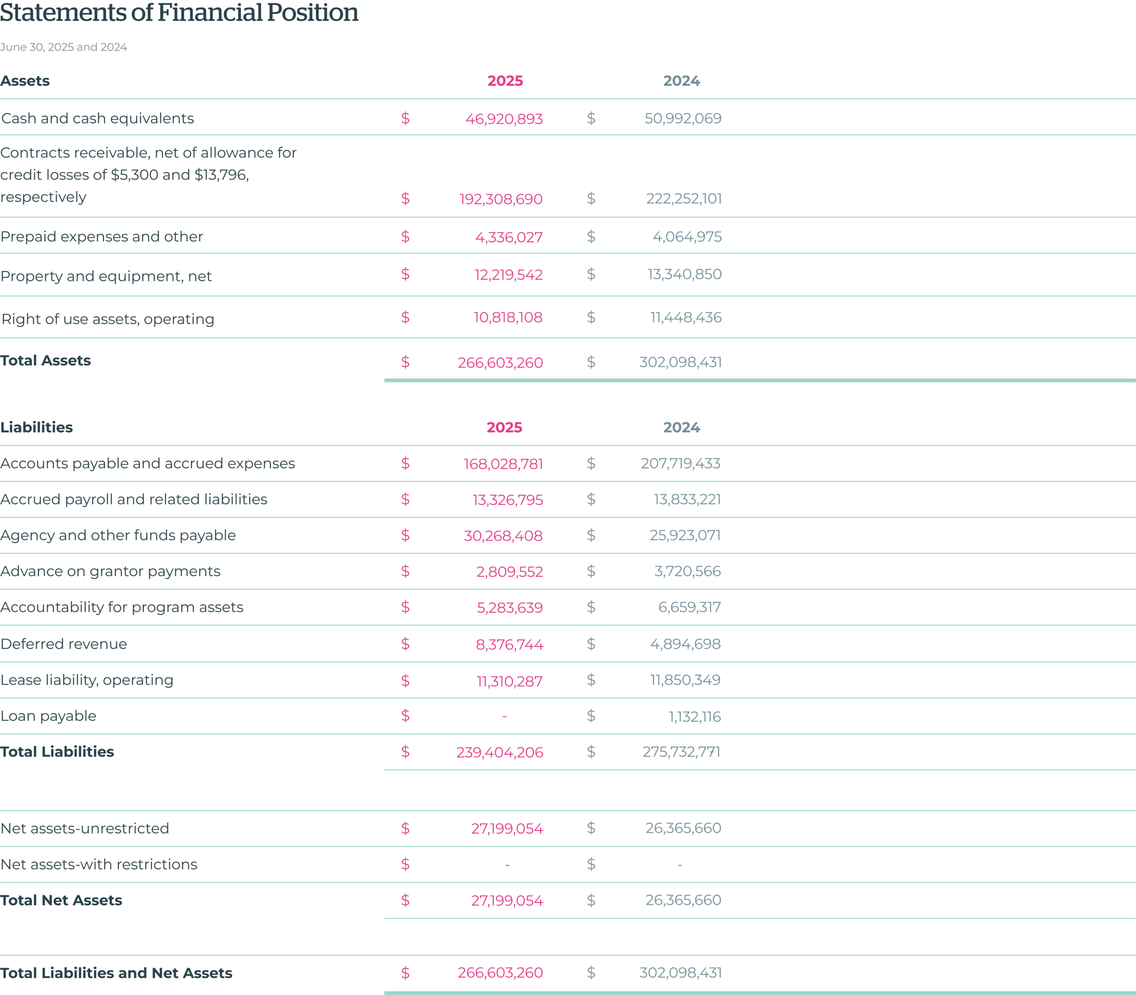Click Prepaid expenses and other label
This screenshot has width=1136, height=995.
click(102, 237)
